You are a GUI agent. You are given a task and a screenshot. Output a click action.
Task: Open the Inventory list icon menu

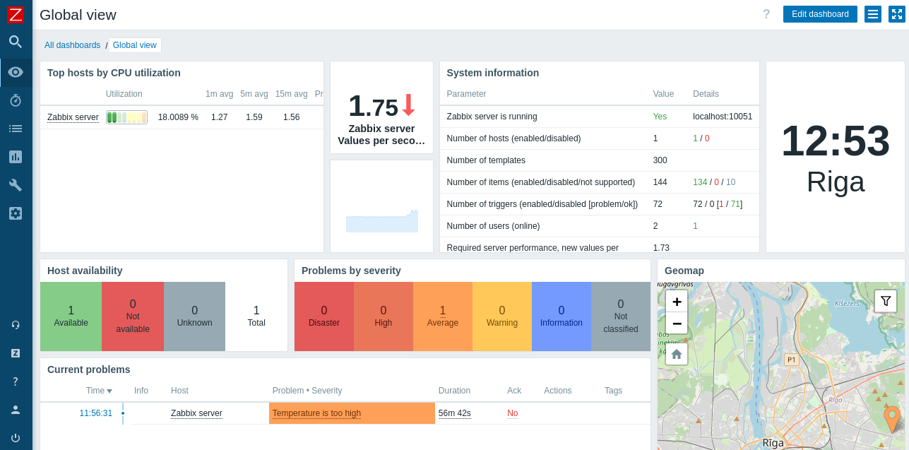click(x=16, y=129)
